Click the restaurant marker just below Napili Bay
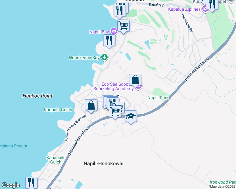 pyautogui.click(x=109, y=40)
